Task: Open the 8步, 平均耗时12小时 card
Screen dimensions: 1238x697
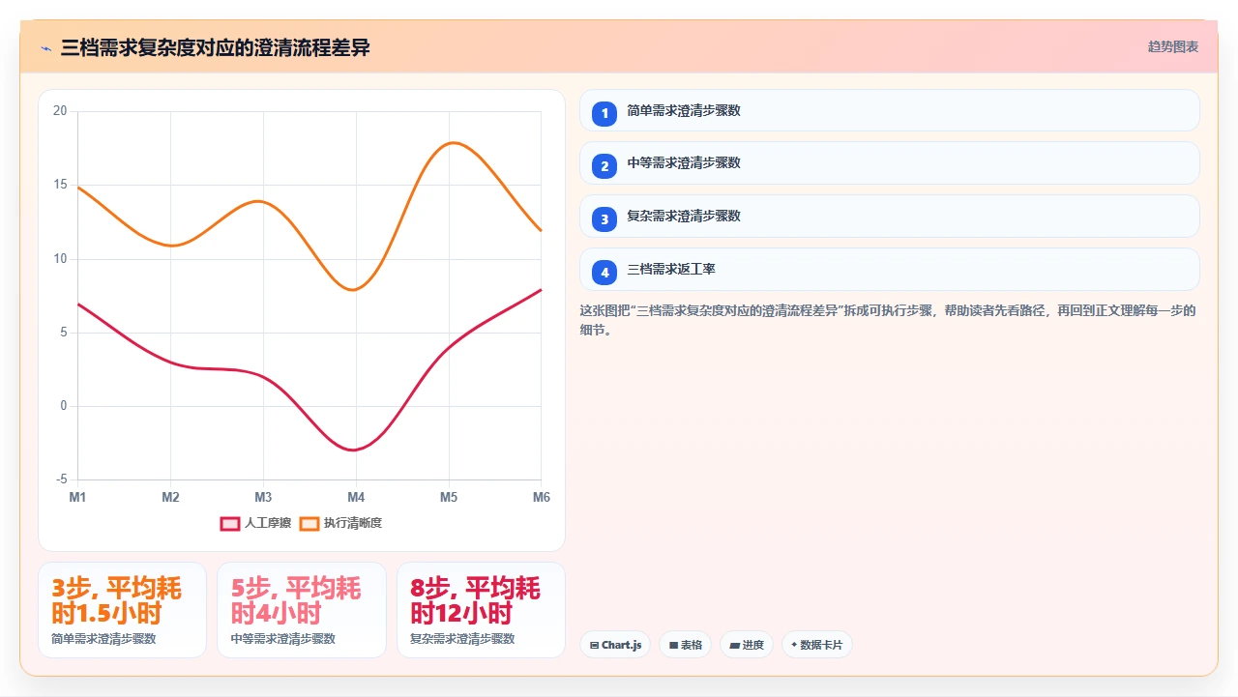Action: pyautogui.click(x=481, y=610)
